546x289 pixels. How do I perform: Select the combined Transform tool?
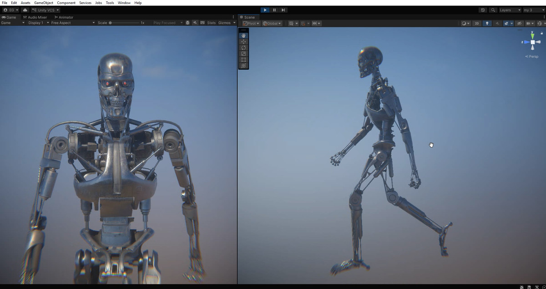(243, 66)
